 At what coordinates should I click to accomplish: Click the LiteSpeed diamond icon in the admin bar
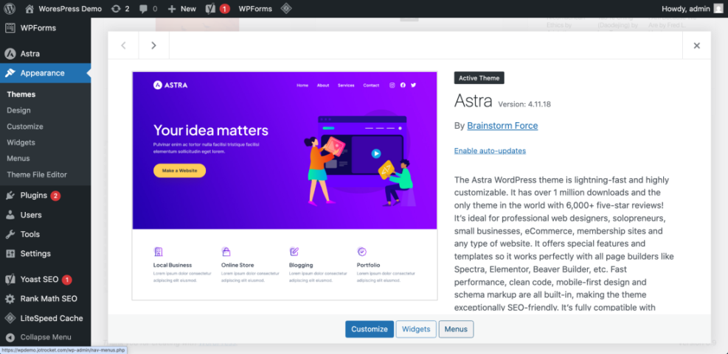tap(286, 8)
